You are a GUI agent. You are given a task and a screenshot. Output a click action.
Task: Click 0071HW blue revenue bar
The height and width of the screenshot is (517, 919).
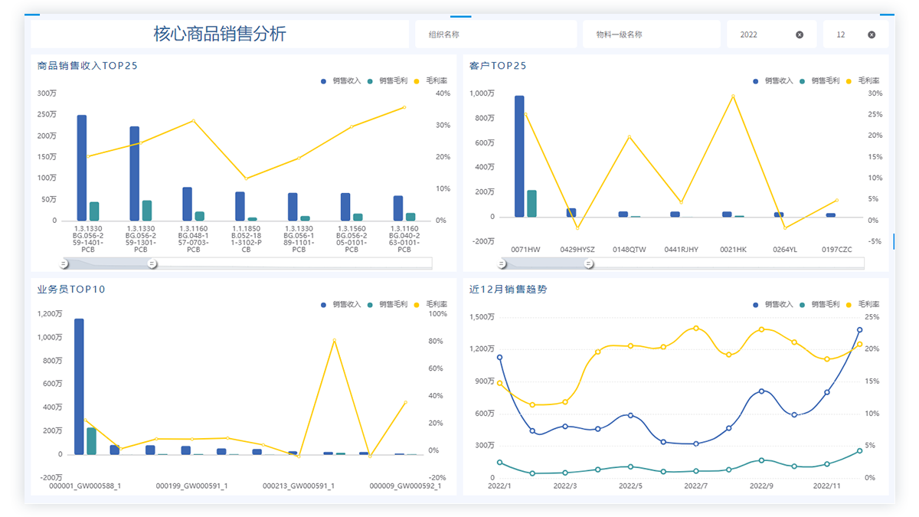(519, 156)
